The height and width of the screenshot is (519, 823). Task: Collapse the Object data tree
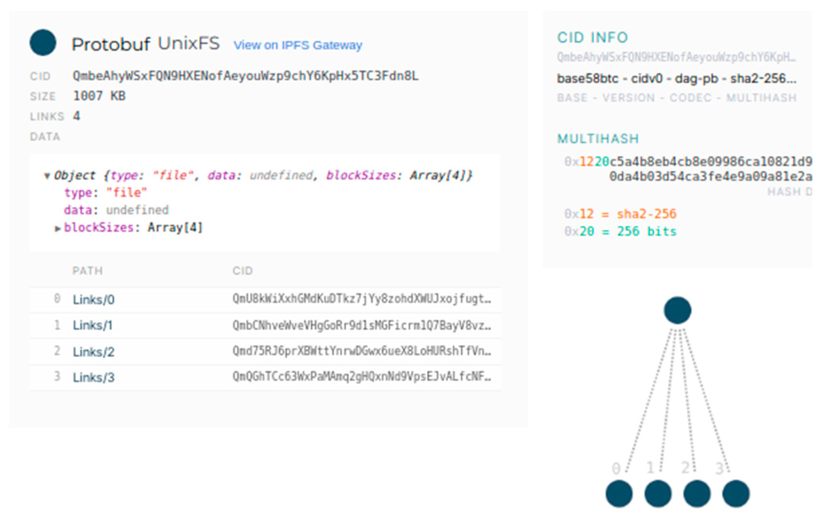(x=47, y=176)
